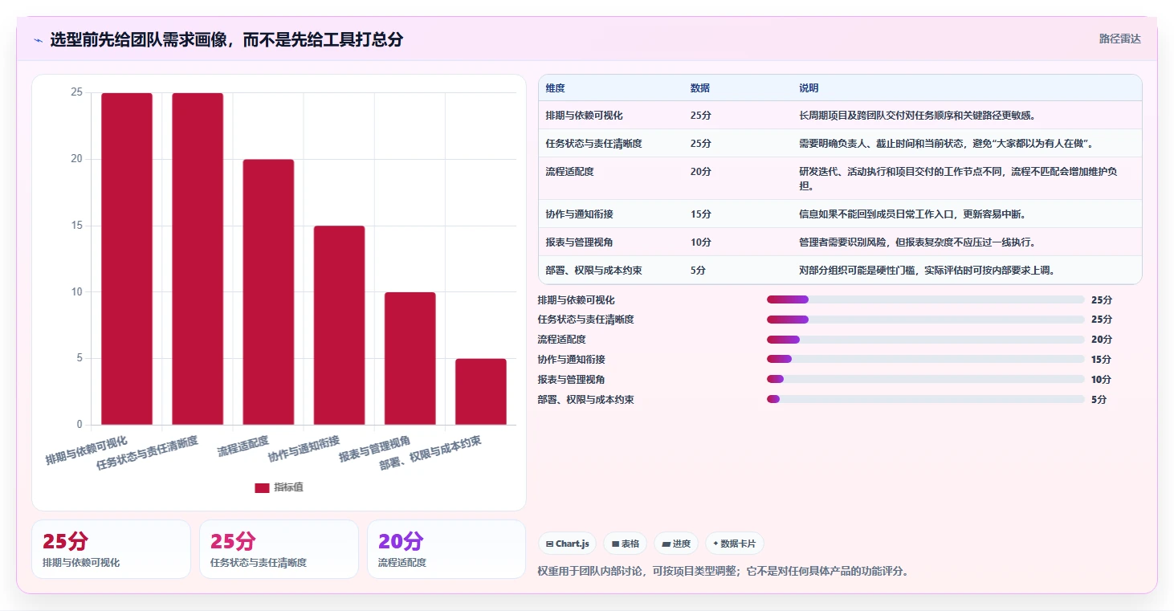Click the 报表与管理视角 x-axis label
Image resolution: width=1174 pixels, height=611 pixels.
tap(375, 449)
